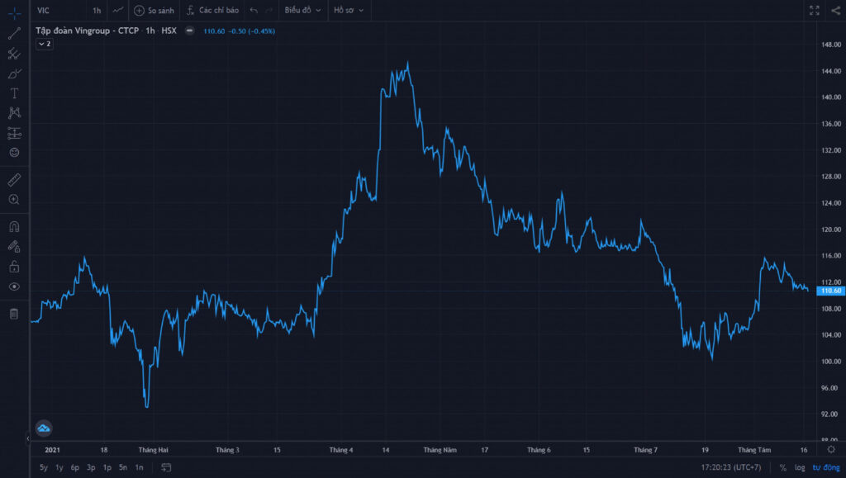Hide all drawings with eye icon
The image size is (846, 478).
(x=15, y=286)
